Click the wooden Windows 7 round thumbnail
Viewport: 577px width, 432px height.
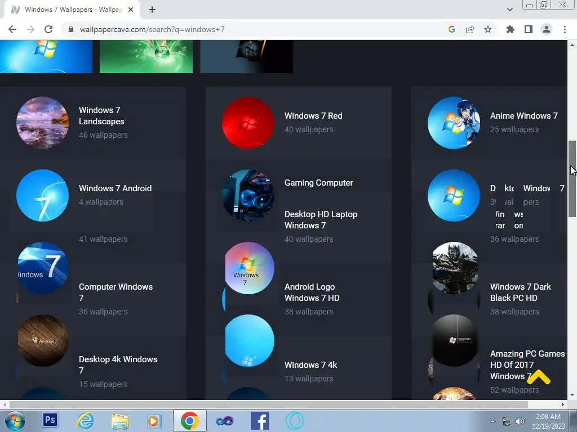click(x=43, y=340)
